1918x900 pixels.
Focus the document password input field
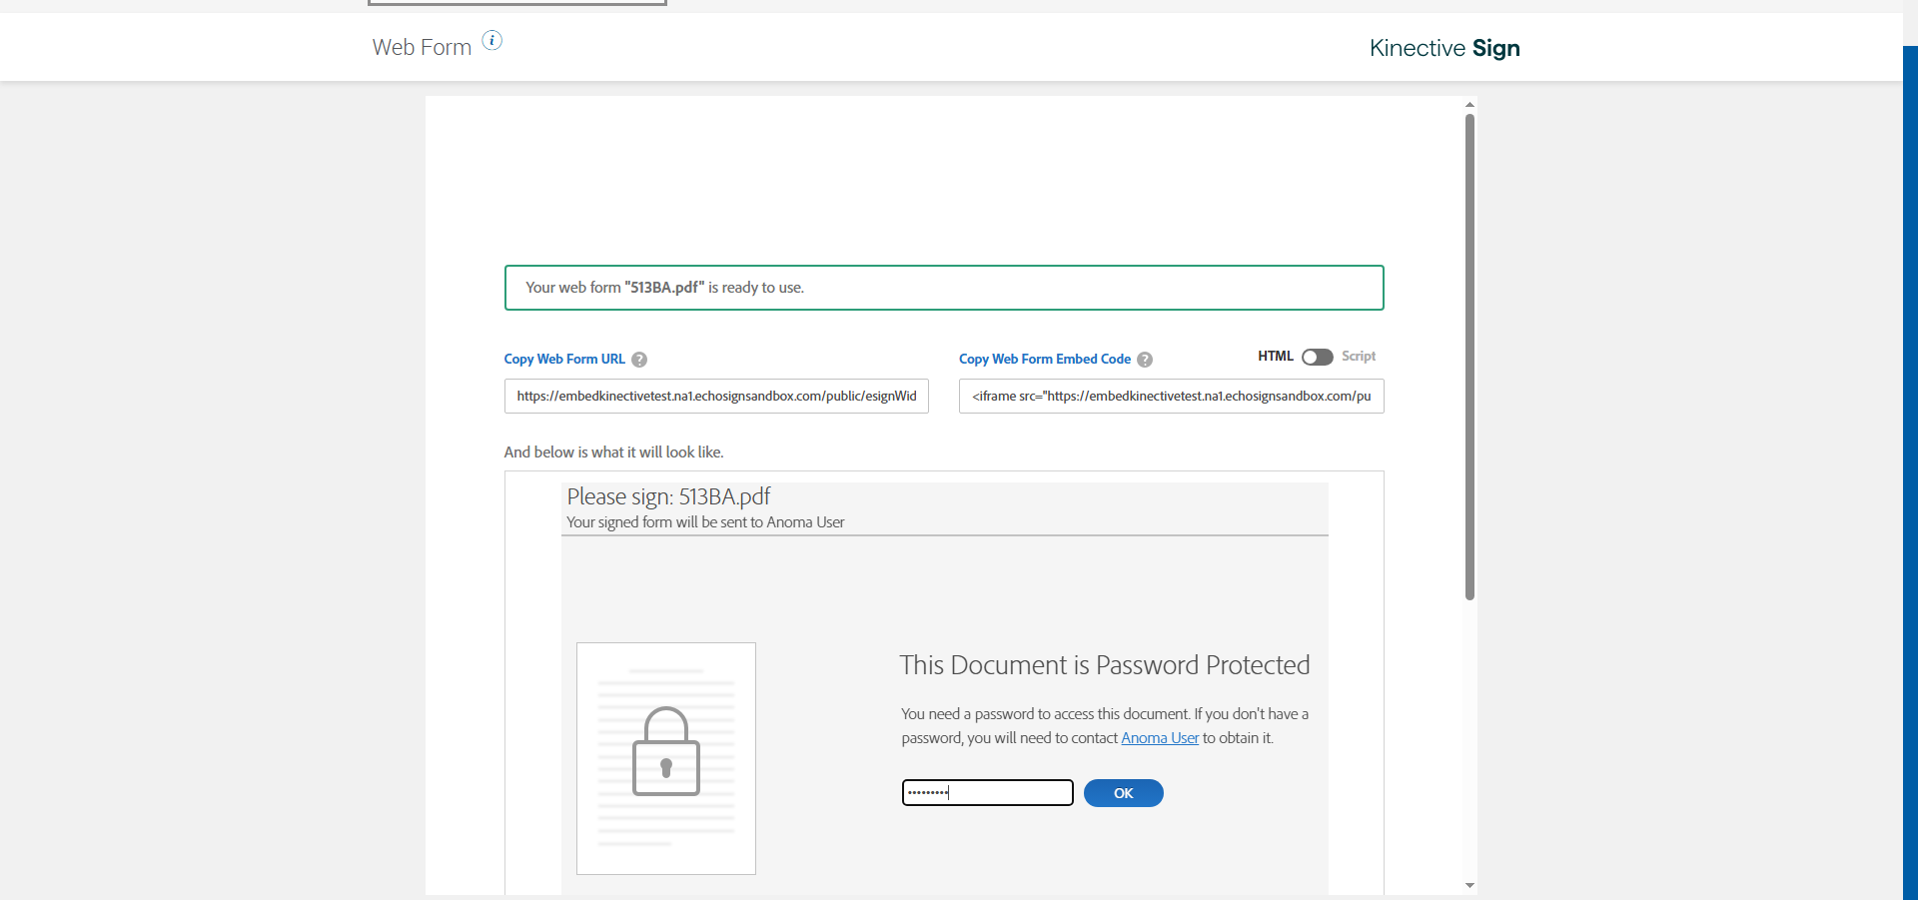[x=987, y=793]
